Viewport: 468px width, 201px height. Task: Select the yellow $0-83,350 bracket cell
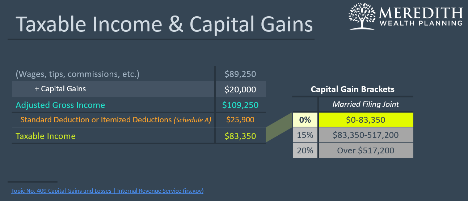366,120
